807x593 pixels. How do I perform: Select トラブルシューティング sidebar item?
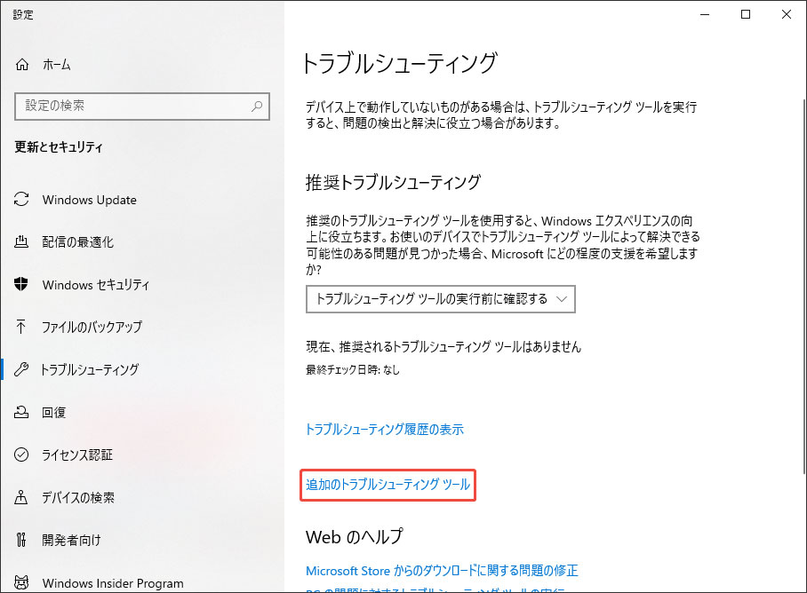(x=90, y=369)
